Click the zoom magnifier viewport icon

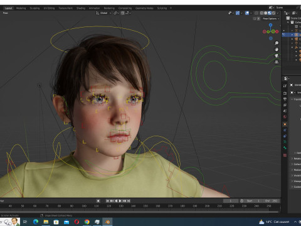point(277,43)
